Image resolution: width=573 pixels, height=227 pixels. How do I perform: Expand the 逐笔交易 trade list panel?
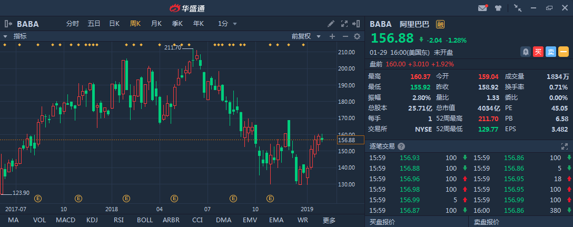[x=564, y=146]
